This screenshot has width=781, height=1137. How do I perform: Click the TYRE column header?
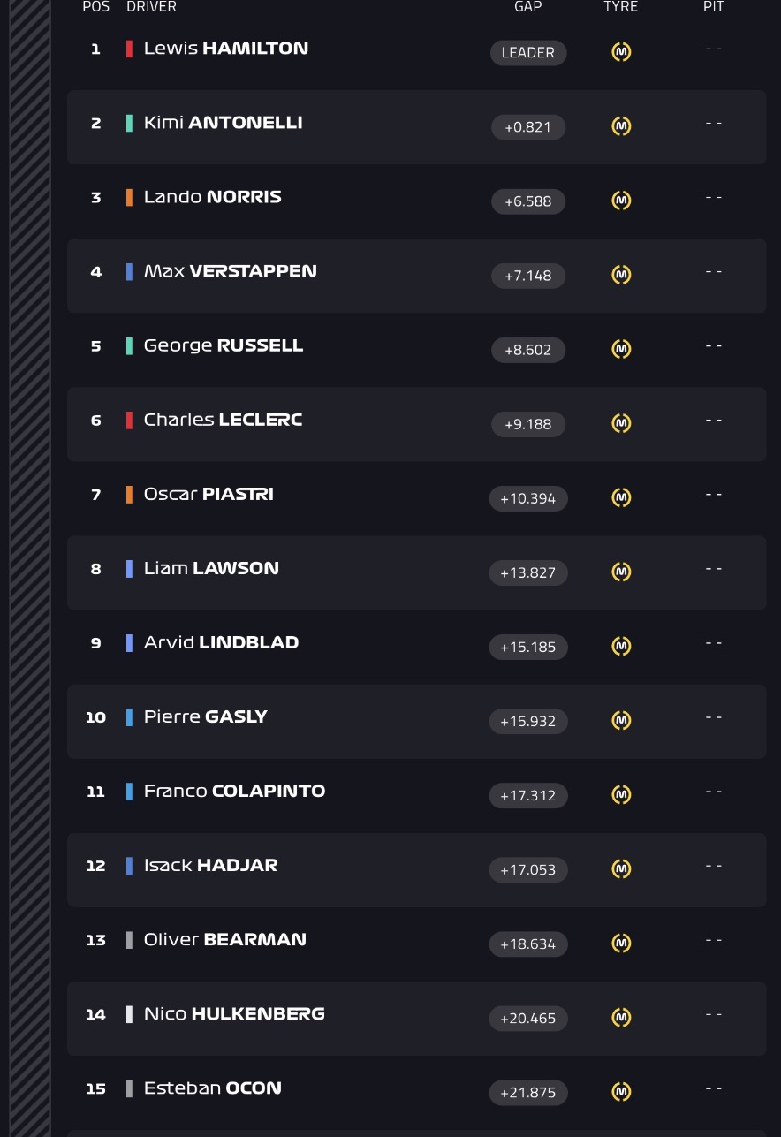click(x=620, y=7)
